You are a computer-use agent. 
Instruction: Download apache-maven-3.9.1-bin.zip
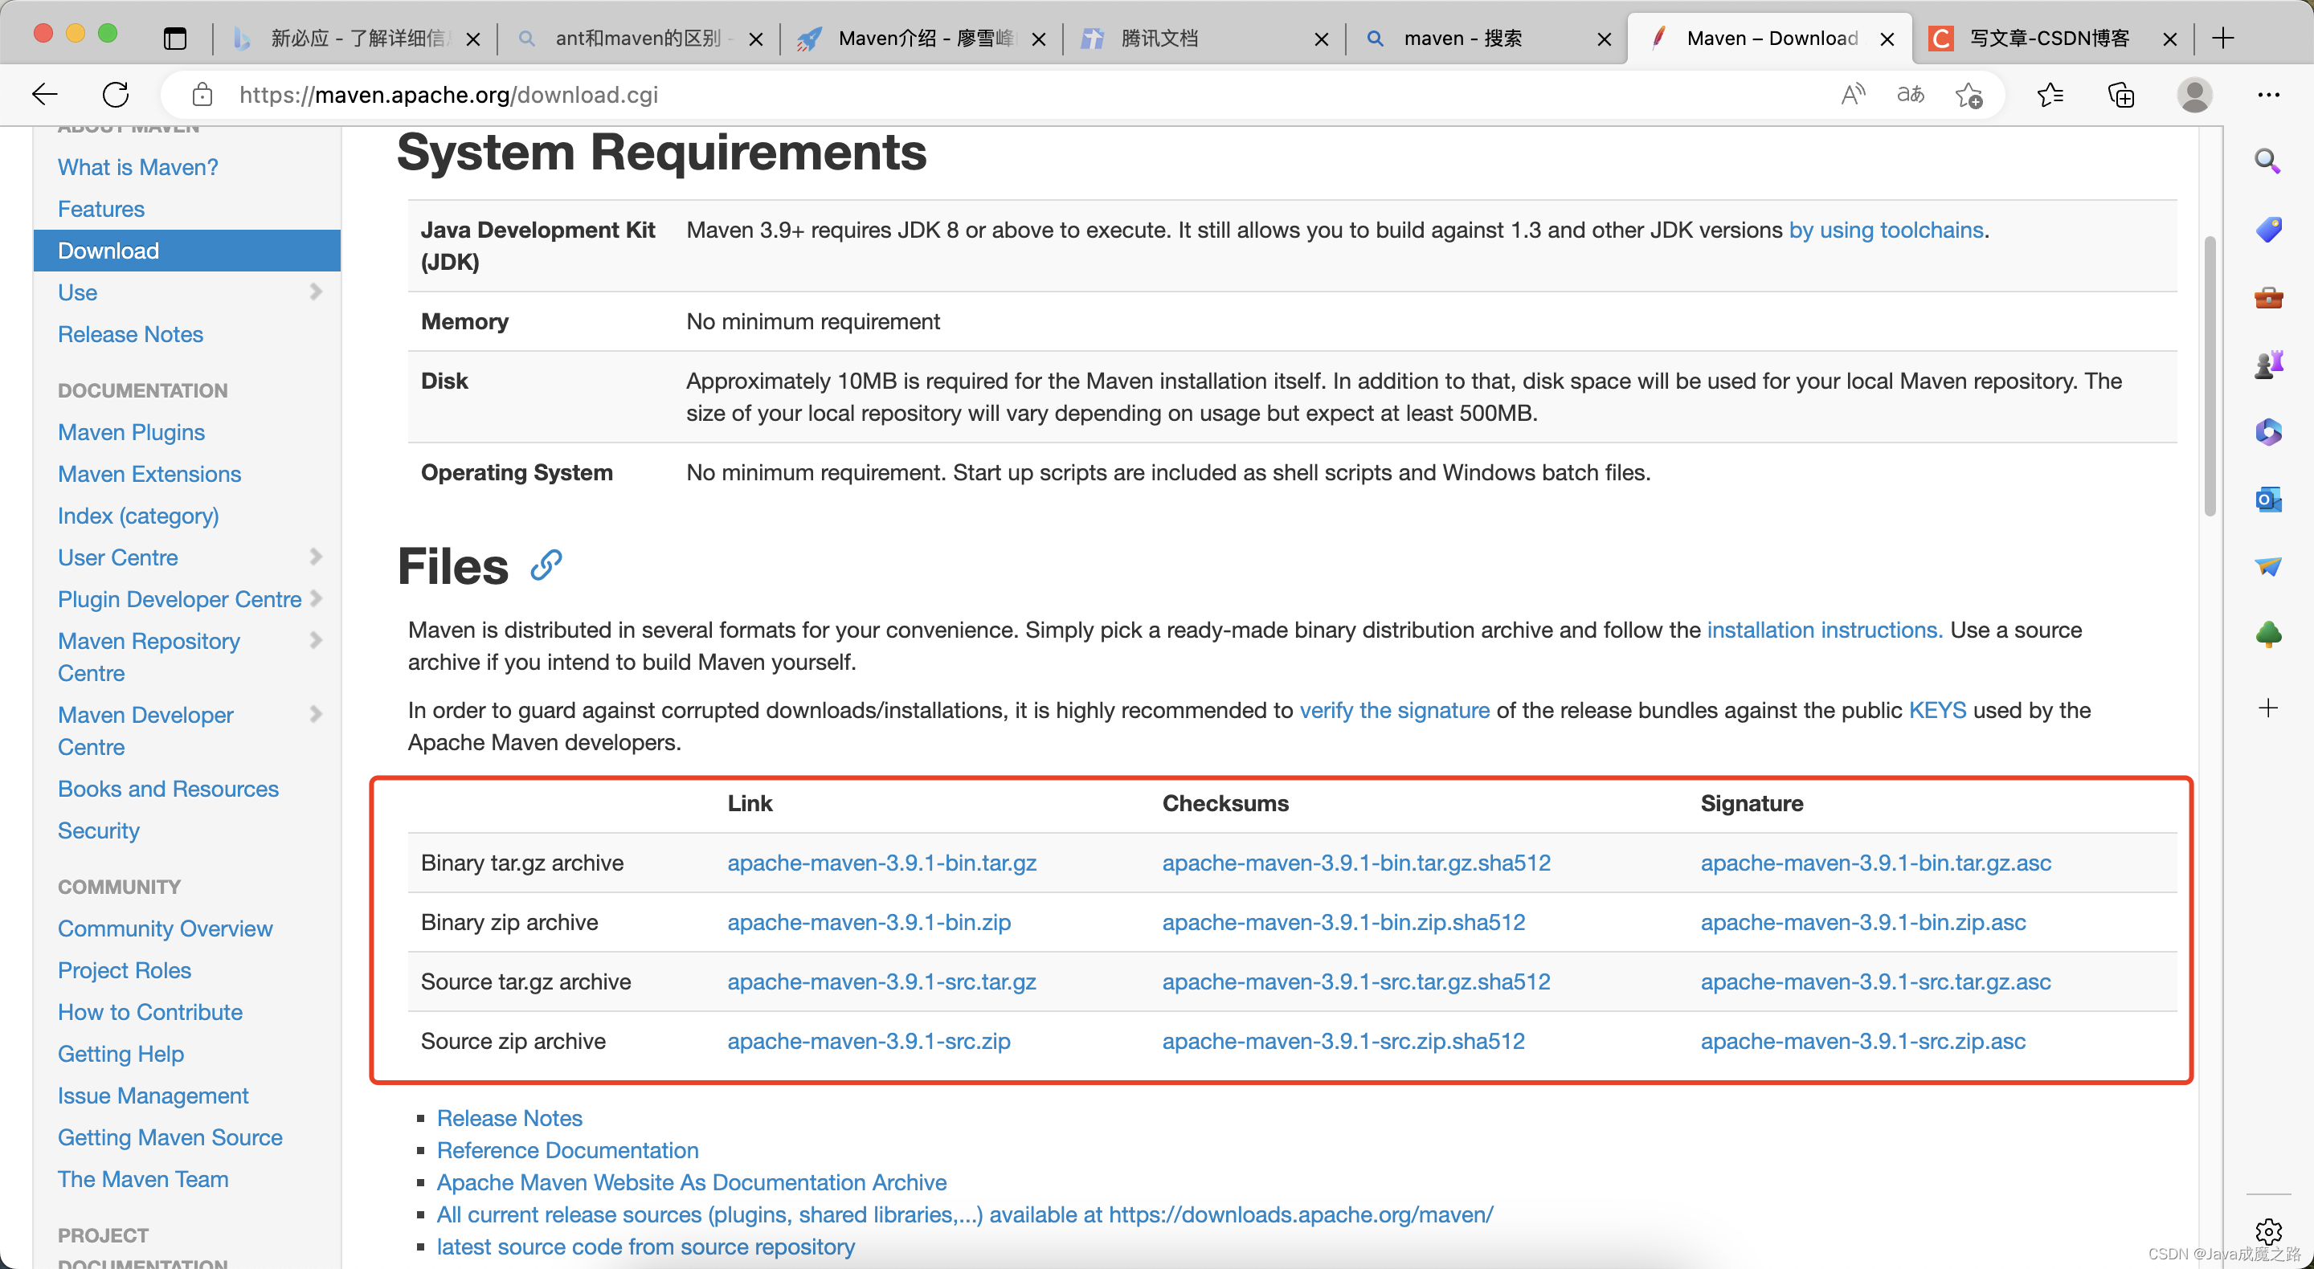(x=869, y=922)
